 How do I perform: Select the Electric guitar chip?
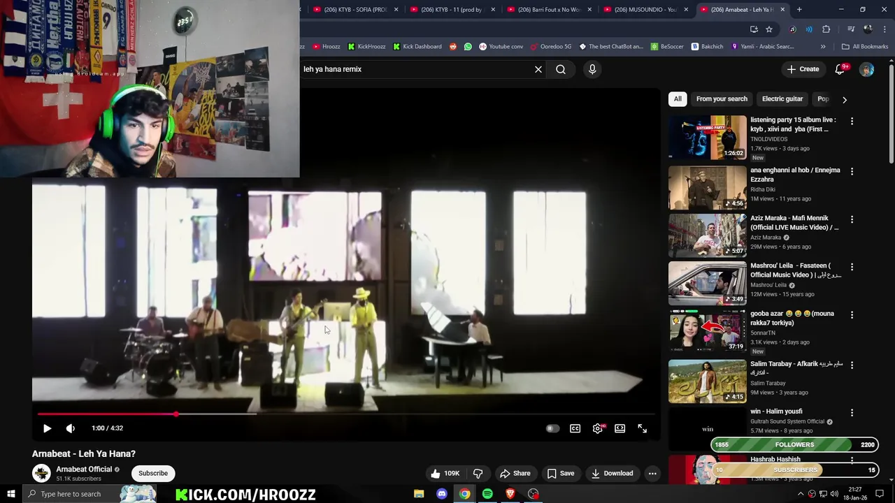(x=782, y=99)
